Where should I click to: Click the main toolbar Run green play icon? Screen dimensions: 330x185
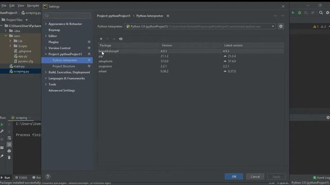coord(293,13)
